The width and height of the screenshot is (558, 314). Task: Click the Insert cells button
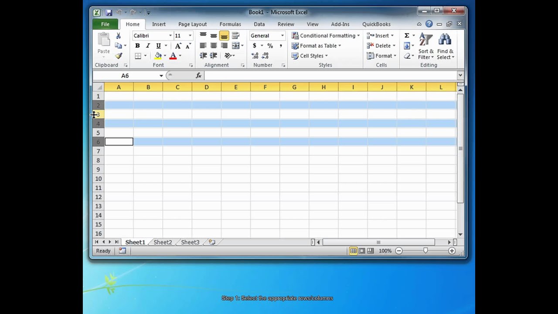(x=380, y=36)
